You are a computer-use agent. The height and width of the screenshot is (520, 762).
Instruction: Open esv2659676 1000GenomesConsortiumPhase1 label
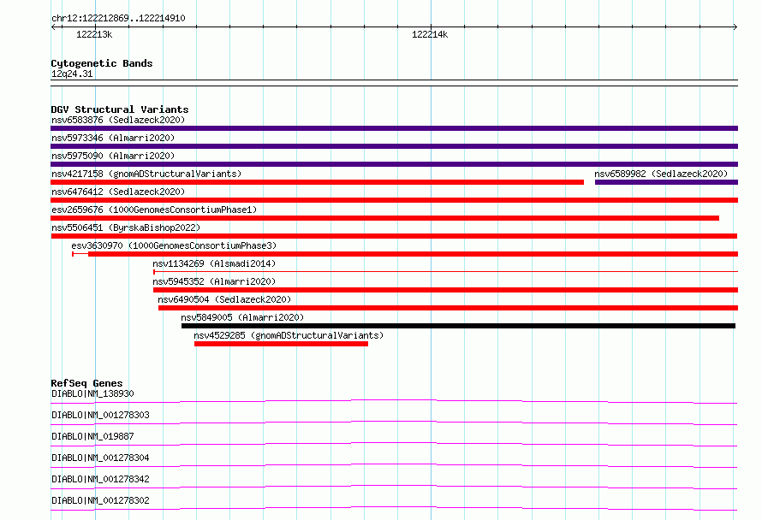click(154, 210)
